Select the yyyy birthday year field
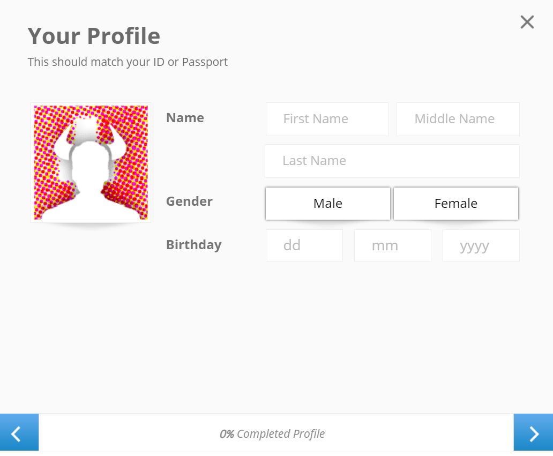Viewport: 553px width, 456px height. click(481, 245)
